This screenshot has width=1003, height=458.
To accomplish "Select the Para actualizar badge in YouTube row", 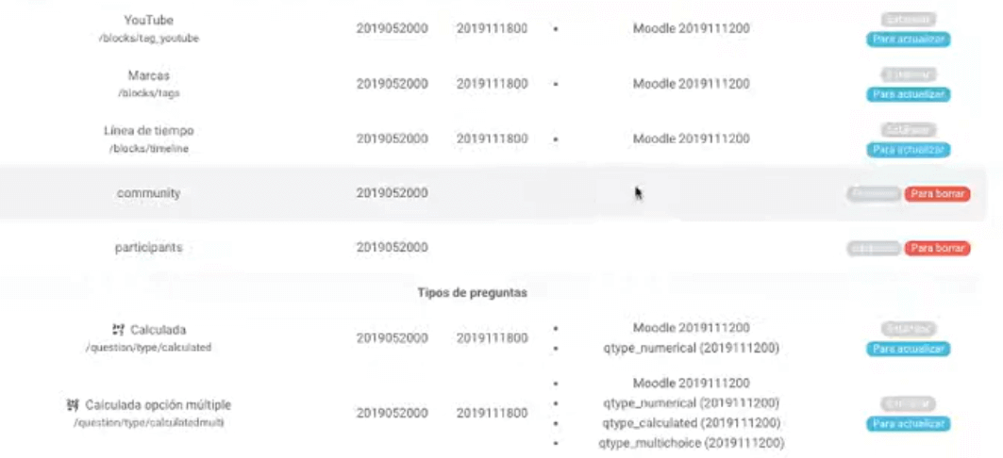I will [x=909, y=40].
